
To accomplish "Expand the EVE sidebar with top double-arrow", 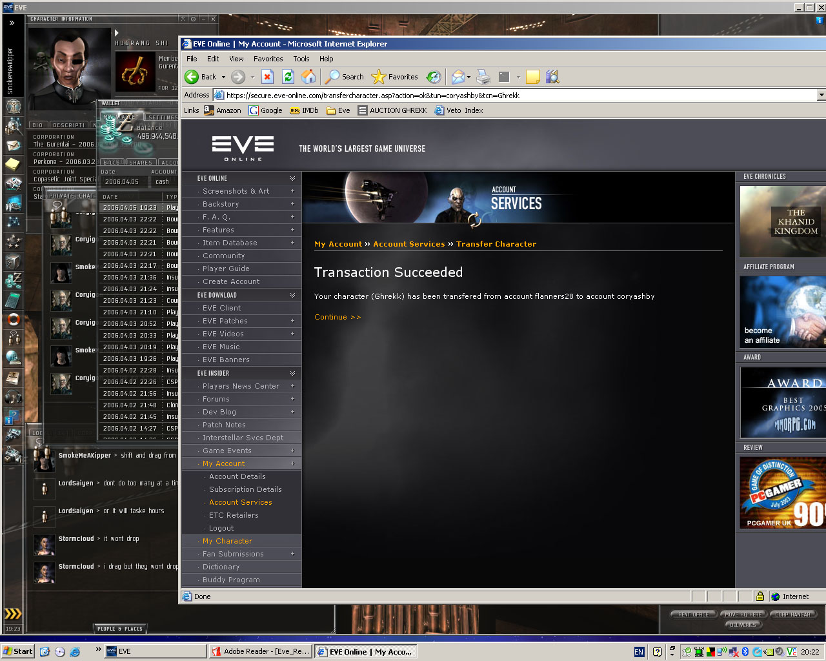I will (12, 23).
